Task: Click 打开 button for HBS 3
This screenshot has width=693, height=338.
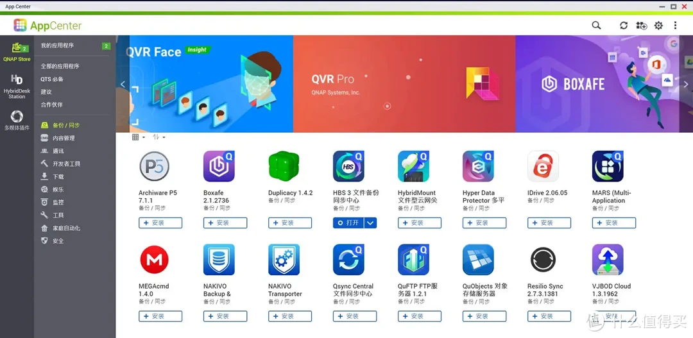Action: click(348, 223)
